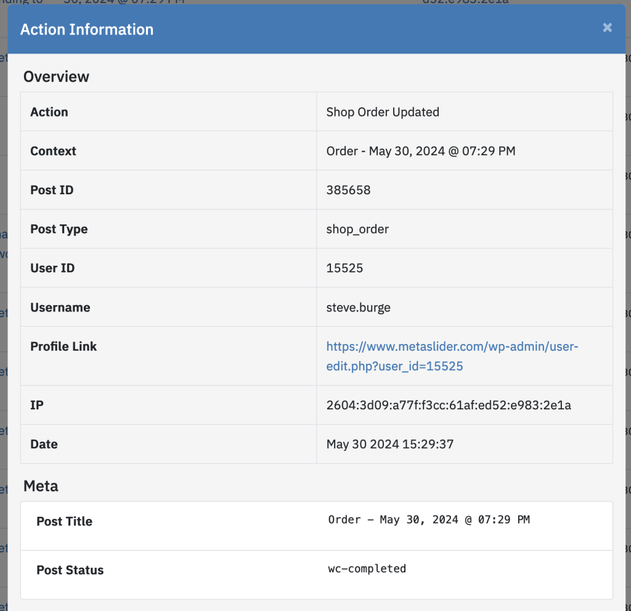Close the Action Information dialog

607,28
